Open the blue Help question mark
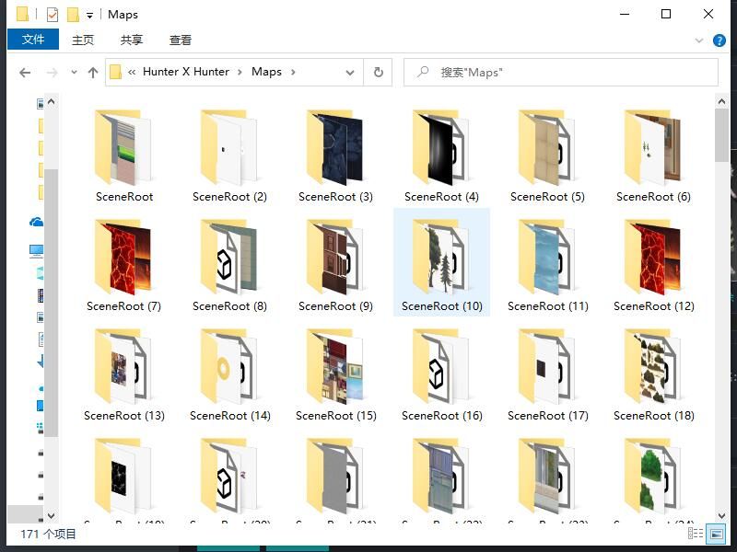737x552 pixels. (719, 40)
